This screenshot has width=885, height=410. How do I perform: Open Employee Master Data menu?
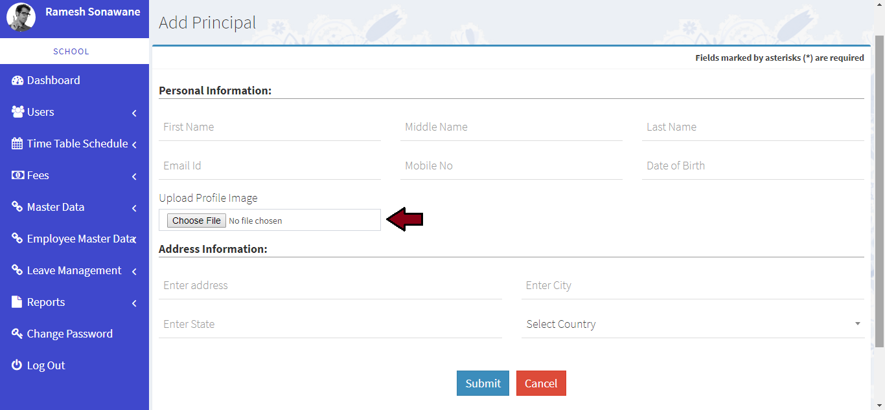[80, 239]
